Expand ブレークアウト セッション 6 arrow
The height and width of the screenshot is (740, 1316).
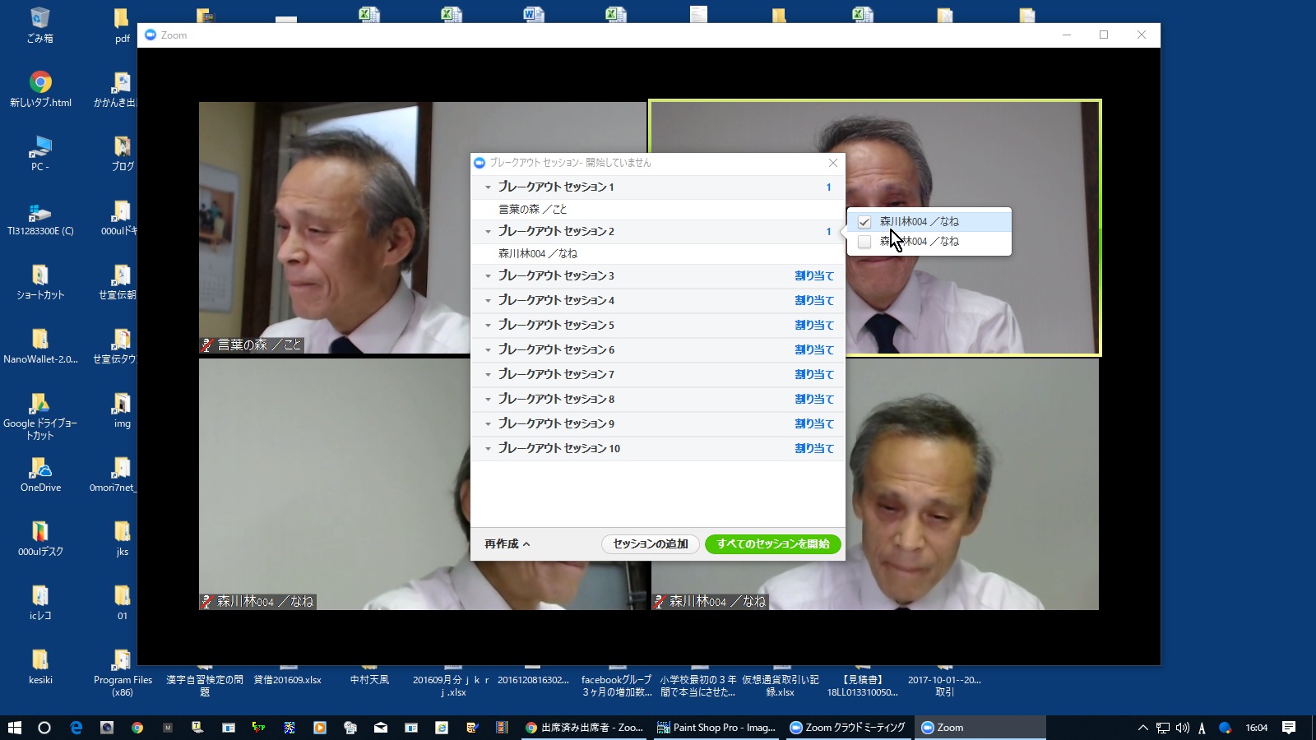pyautogui.click(x=488, y=350)
